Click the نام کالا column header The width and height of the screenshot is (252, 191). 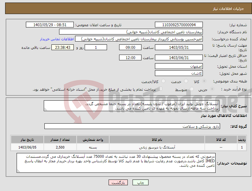157,140
